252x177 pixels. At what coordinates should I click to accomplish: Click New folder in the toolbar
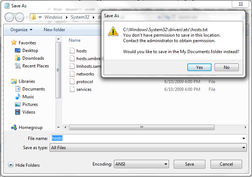pyautogui.click(x=54, y=30)
